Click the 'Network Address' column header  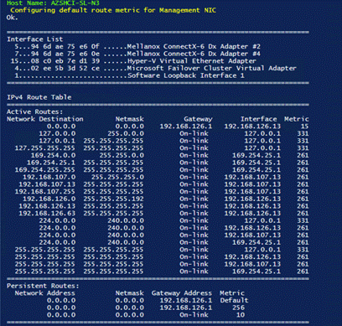(x=45, y=293)
